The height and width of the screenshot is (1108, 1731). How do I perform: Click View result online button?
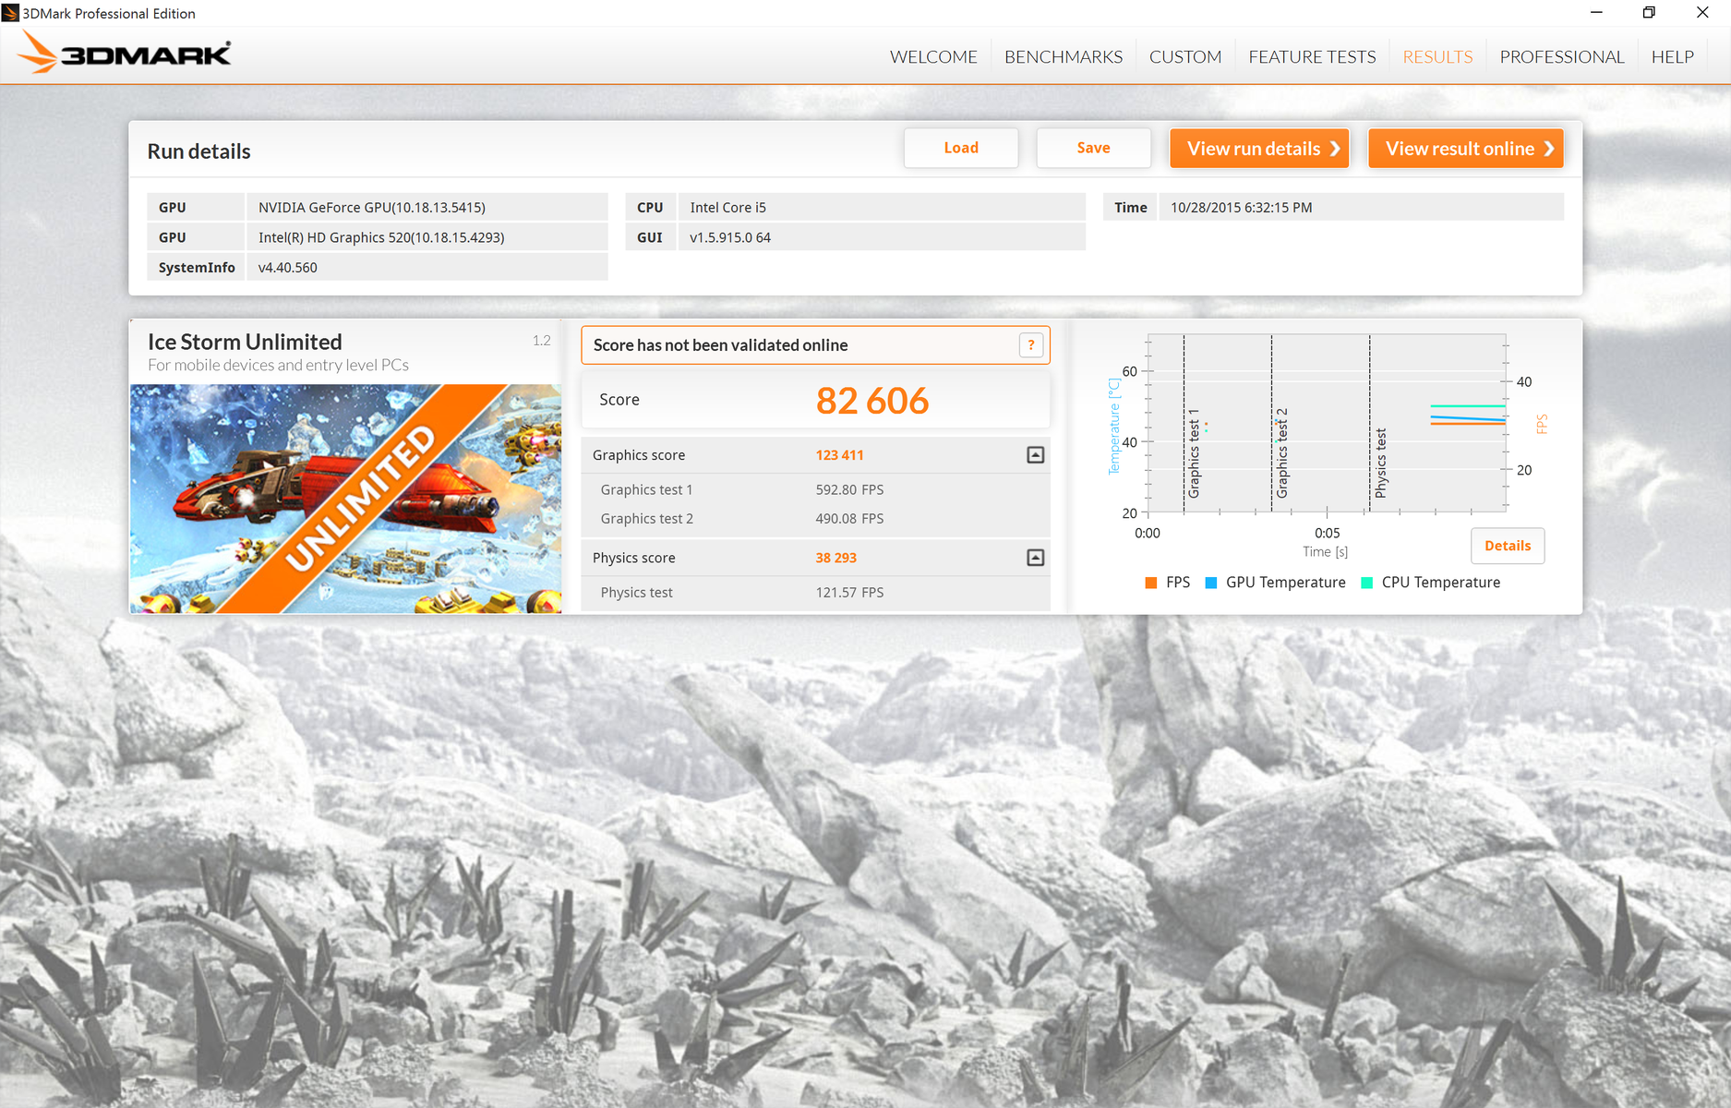click(x=1466, y=149)
